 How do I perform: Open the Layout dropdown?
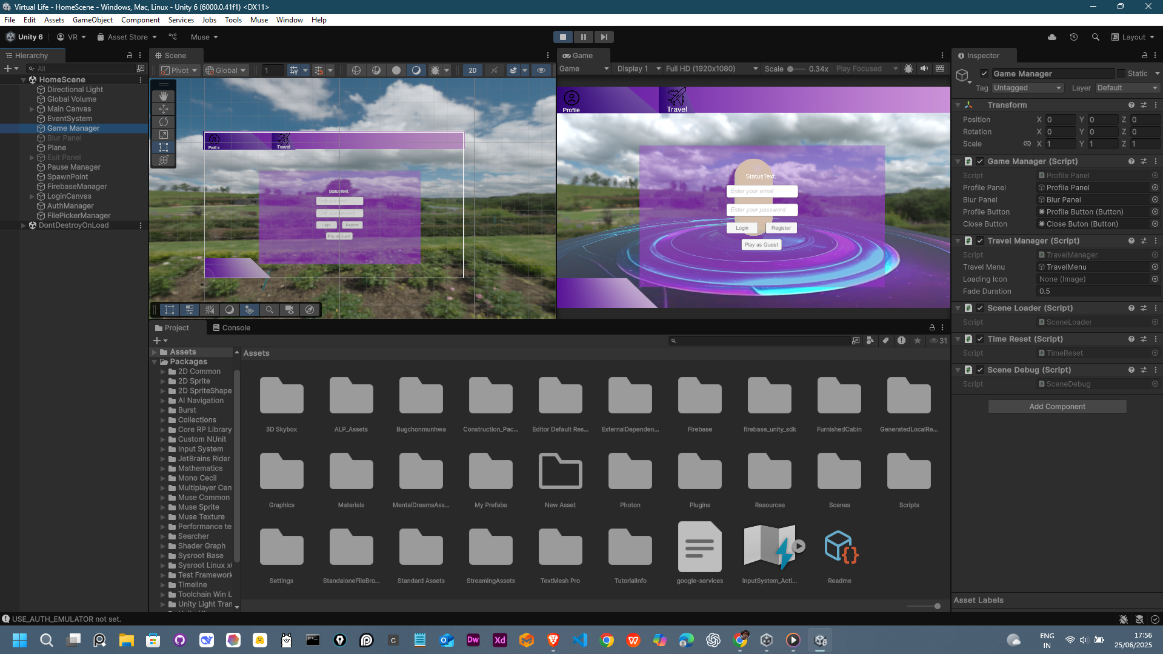(1133, 37)
